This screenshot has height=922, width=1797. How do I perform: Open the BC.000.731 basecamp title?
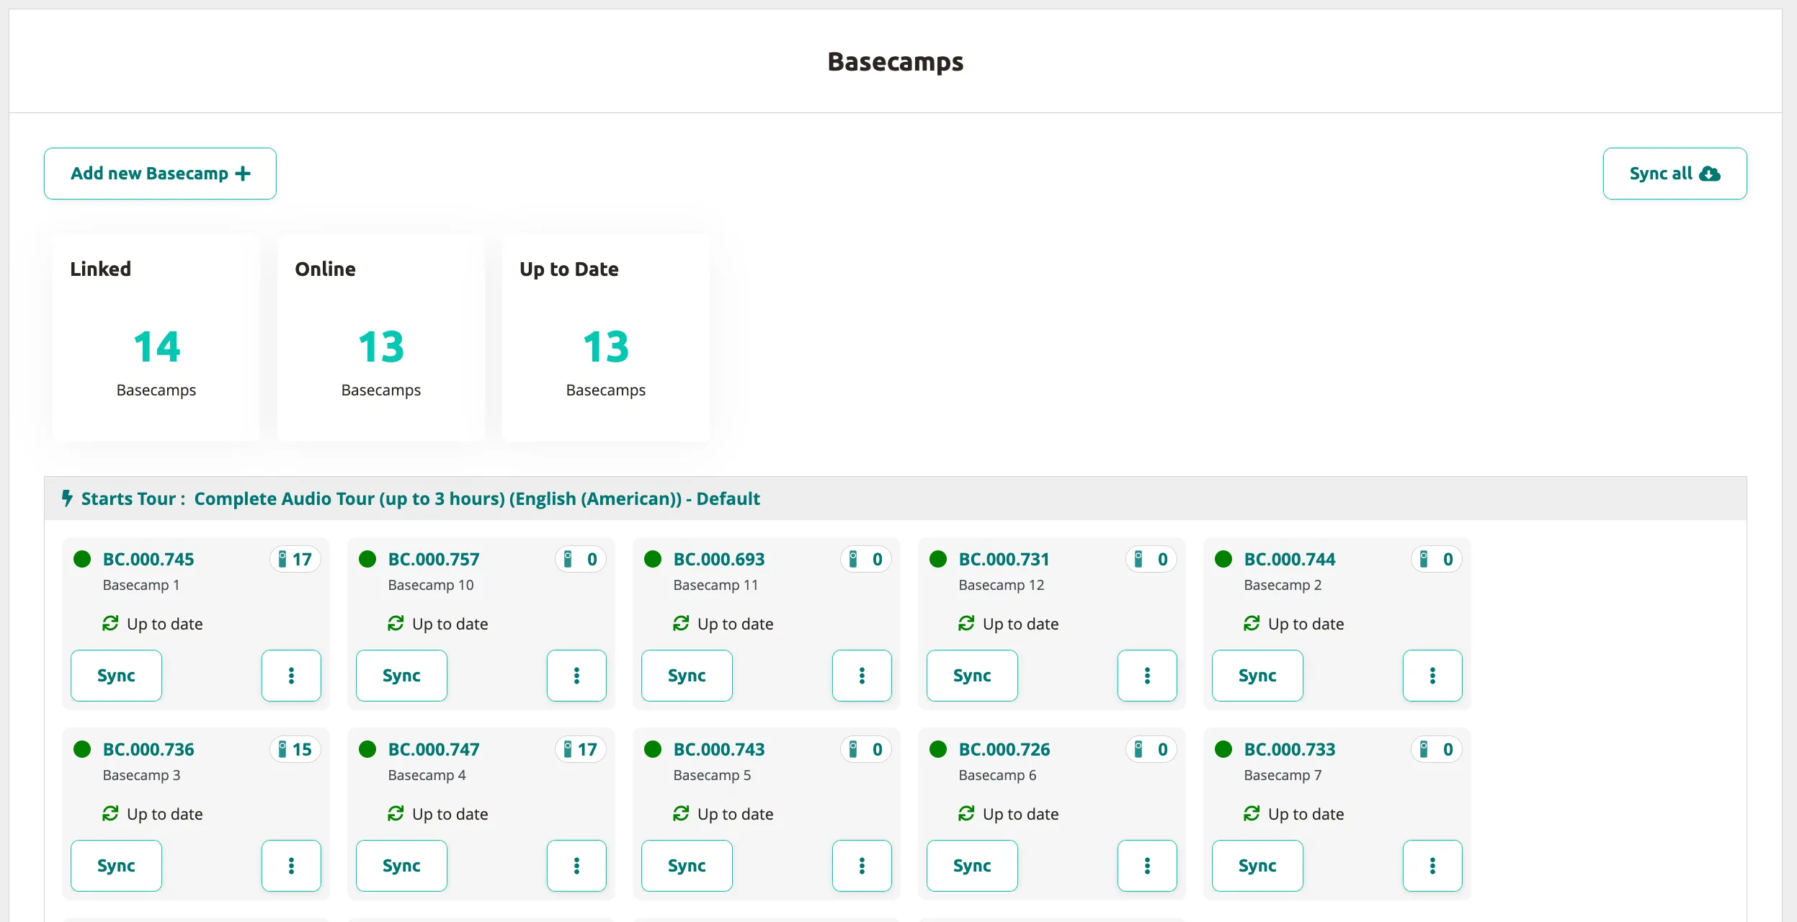point(1004,559)
